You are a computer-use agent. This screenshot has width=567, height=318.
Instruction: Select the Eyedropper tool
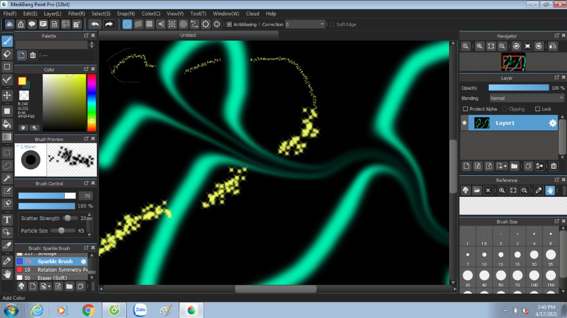[7, 261]
